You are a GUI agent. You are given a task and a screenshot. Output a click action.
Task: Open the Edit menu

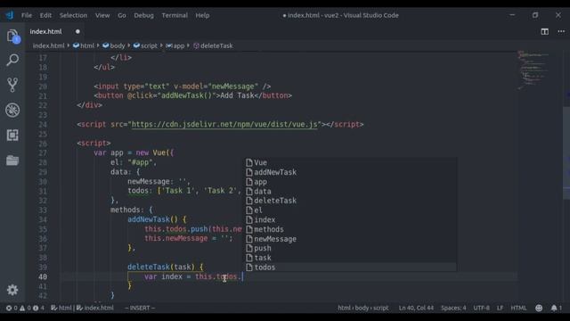click(45, 15)
